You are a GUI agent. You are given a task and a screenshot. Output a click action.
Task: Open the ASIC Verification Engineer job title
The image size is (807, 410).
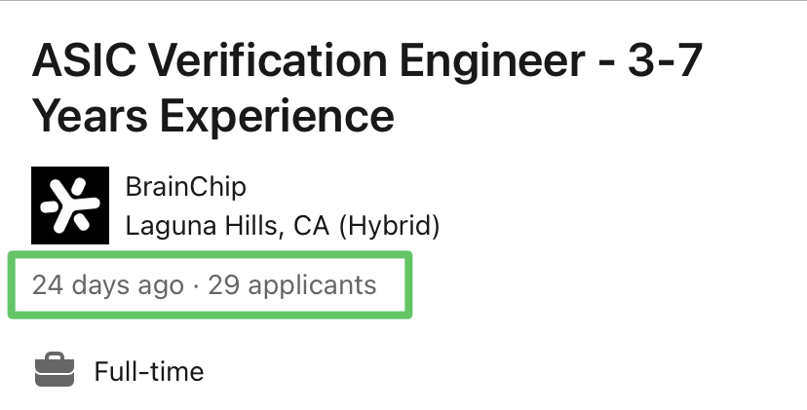click(367, 64)
